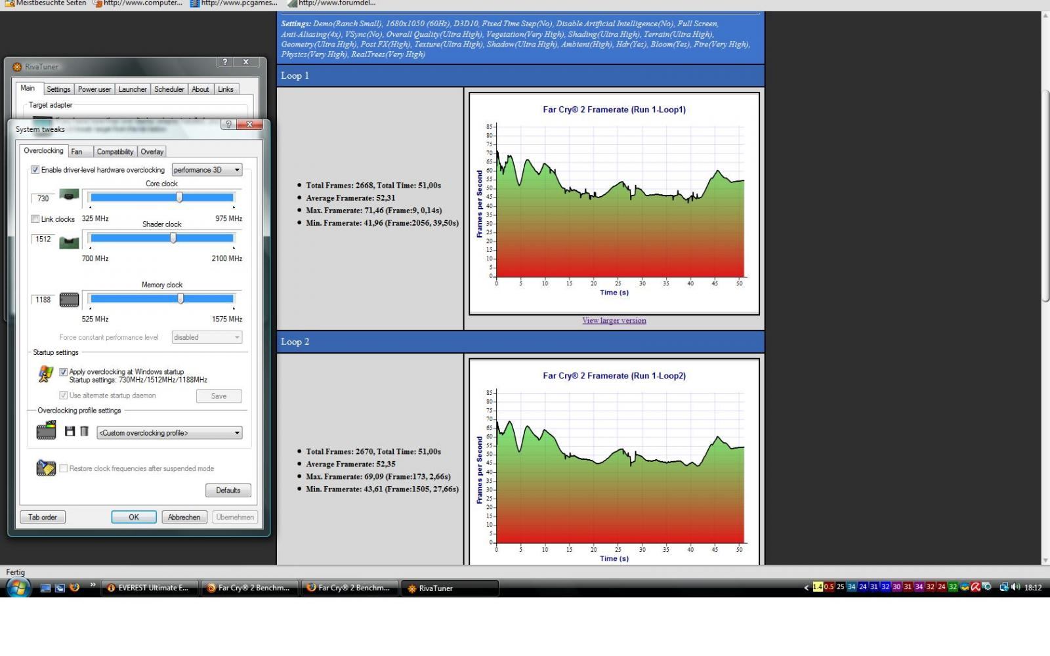Open network connection tray icon

tap(1003, 587)
